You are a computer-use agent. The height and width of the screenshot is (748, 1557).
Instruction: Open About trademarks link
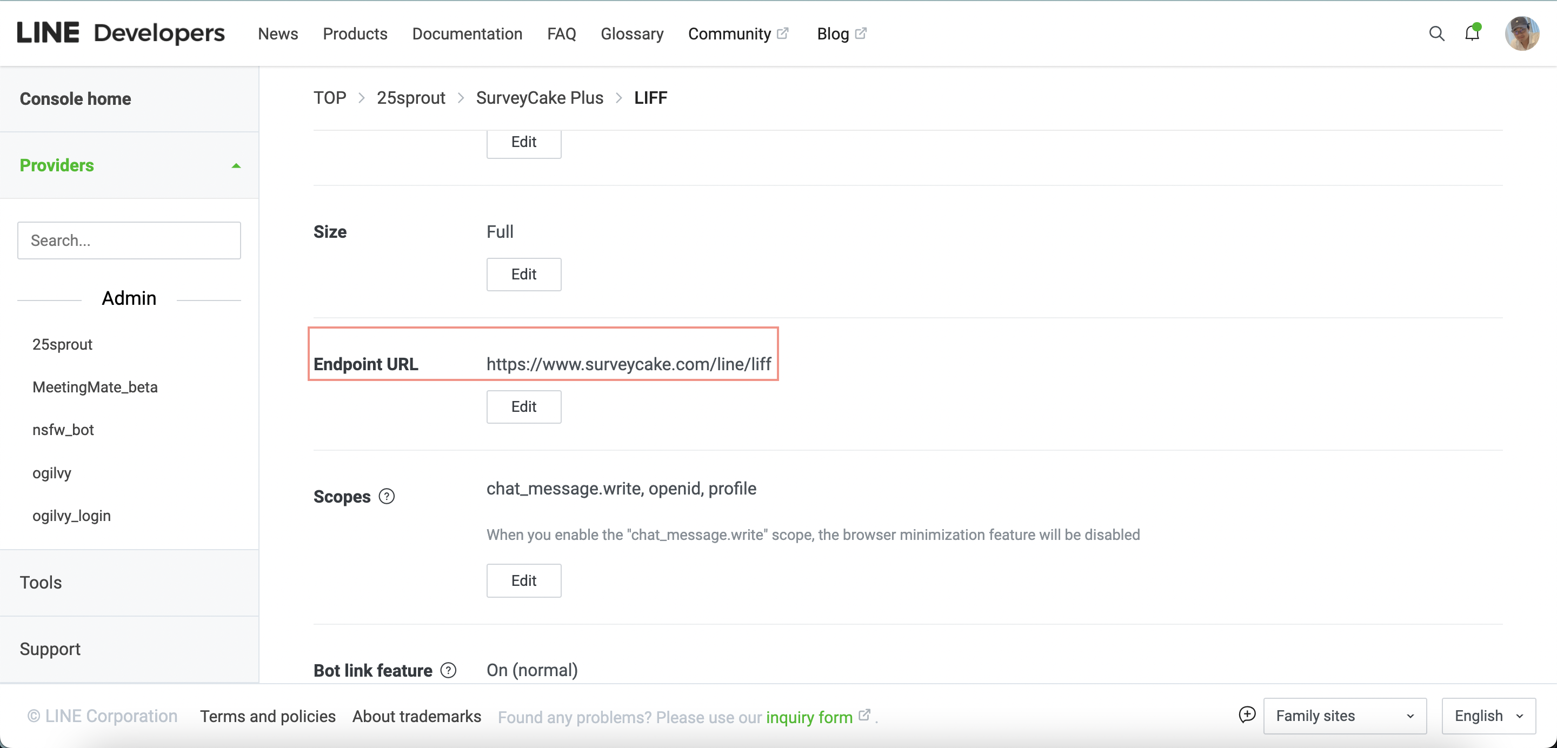(x=416, y=717)
